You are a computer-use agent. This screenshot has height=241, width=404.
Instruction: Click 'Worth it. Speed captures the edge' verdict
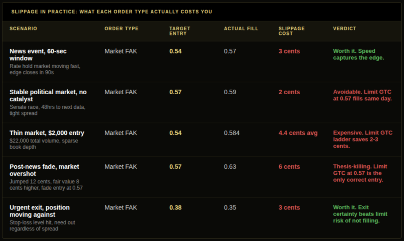pyautogui.click(x=358, y=54)
